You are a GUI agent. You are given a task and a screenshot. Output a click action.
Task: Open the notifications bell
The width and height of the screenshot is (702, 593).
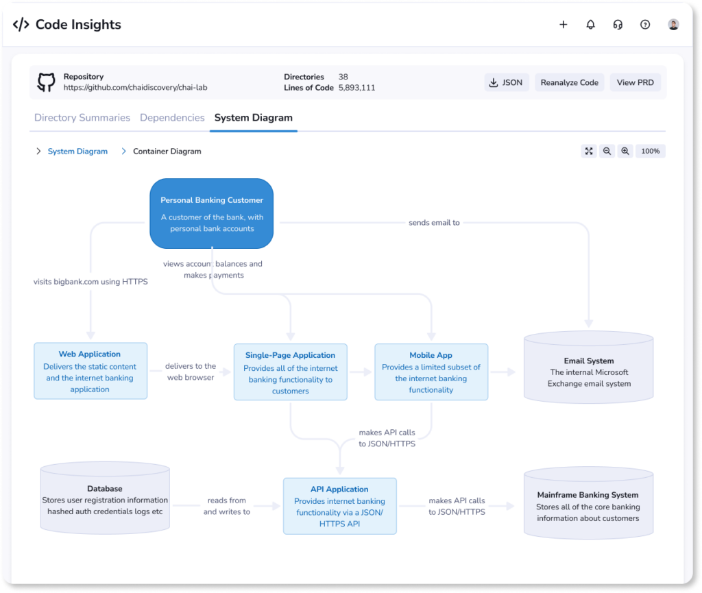click(x=590, y=25)
